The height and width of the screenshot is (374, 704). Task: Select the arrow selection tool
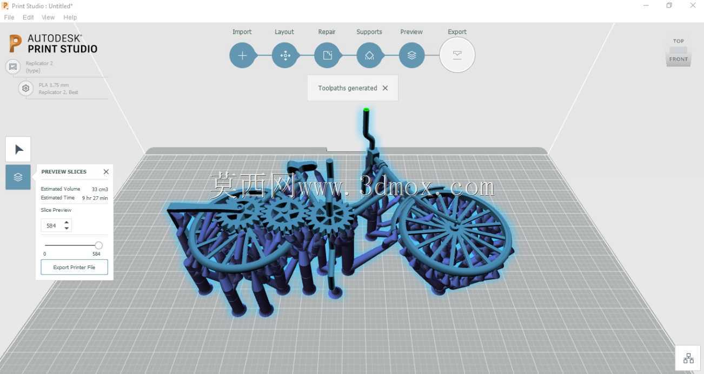click(x=18, y=149)
